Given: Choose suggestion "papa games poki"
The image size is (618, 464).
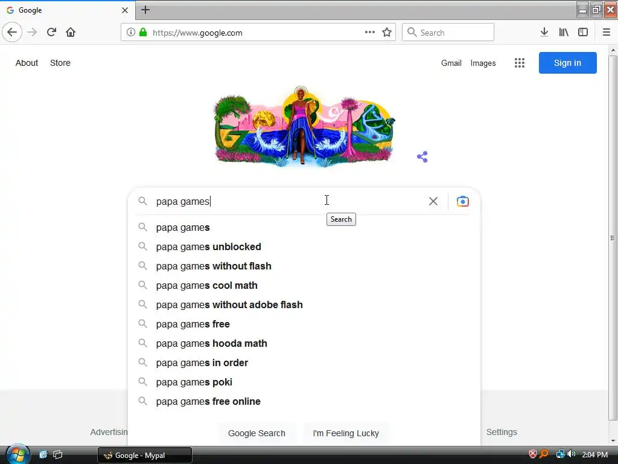Looking at the screenshot, I should (x=304, y=382).
